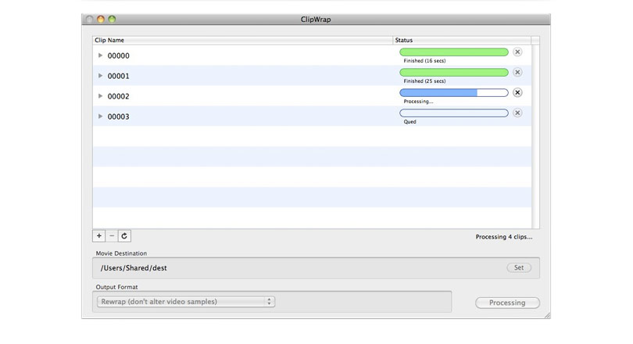This screenshot has height=344, width=633.
Task: Click the green zoom window button
Action: click(x=113, y=19)
